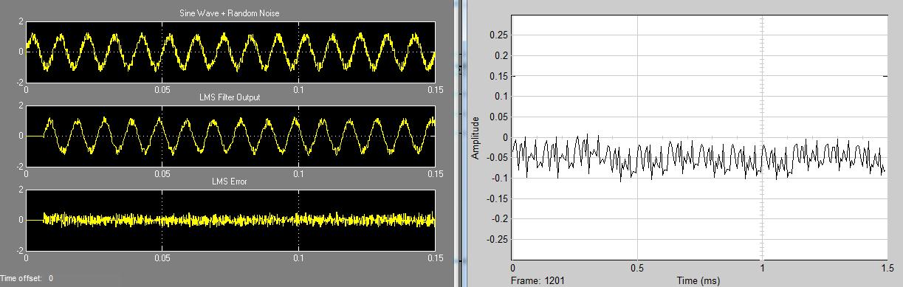Click the Sine Wave + Random Noise plot title

pos(230,14)
